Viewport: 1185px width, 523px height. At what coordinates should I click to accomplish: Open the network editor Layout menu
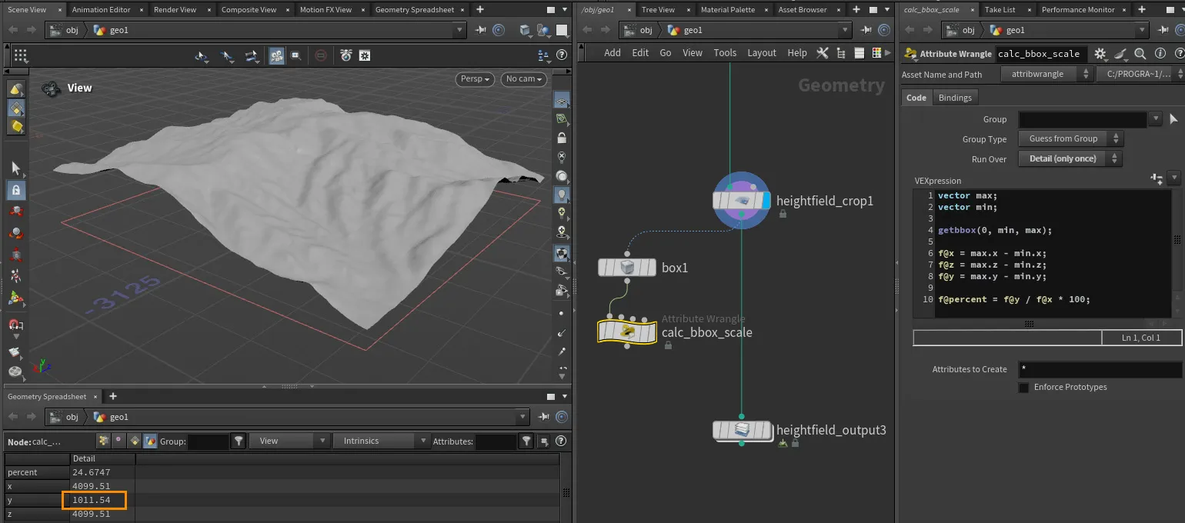(762, 52)
